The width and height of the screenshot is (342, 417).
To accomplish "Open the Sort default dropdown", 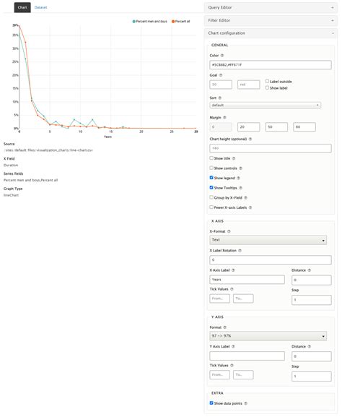I will pyautogui.click(x=265, y=106).
